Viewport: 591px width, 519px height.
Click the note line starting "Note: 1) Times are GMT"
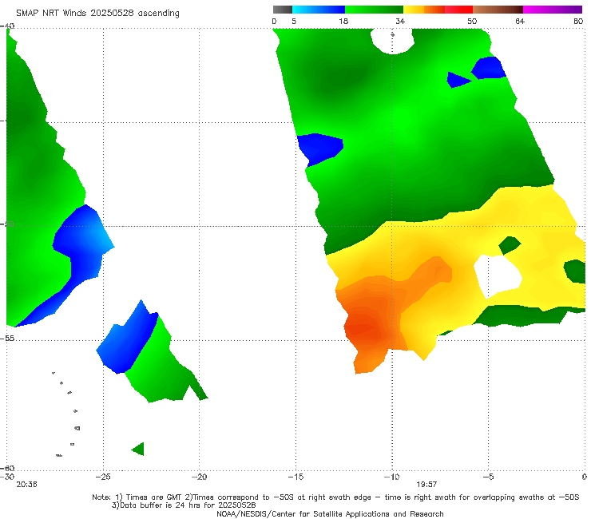pyautogui.click(x=335, y=497)
